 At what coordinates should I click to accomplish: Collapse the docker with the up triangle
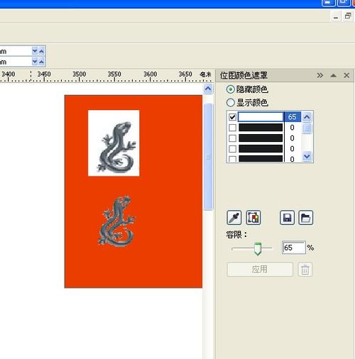pos(333,75)
